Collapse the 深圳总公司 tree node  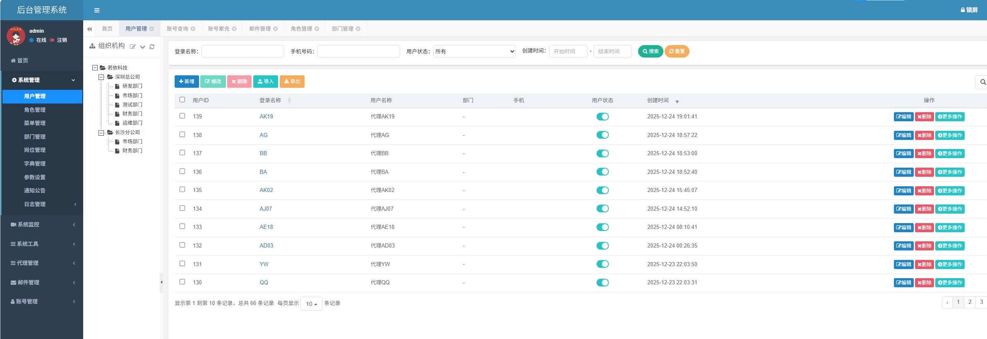tap(101, 77)
